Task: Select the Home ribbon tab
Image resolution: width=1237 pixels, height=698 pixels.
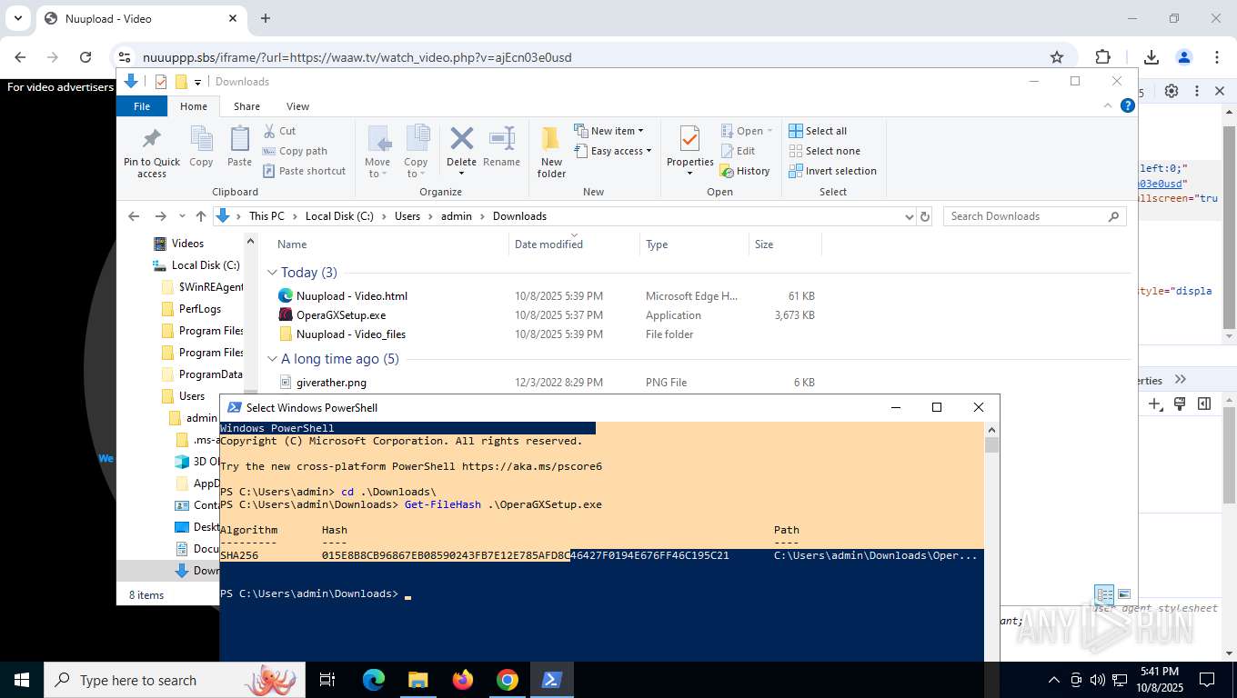Action: pos(194,106)
